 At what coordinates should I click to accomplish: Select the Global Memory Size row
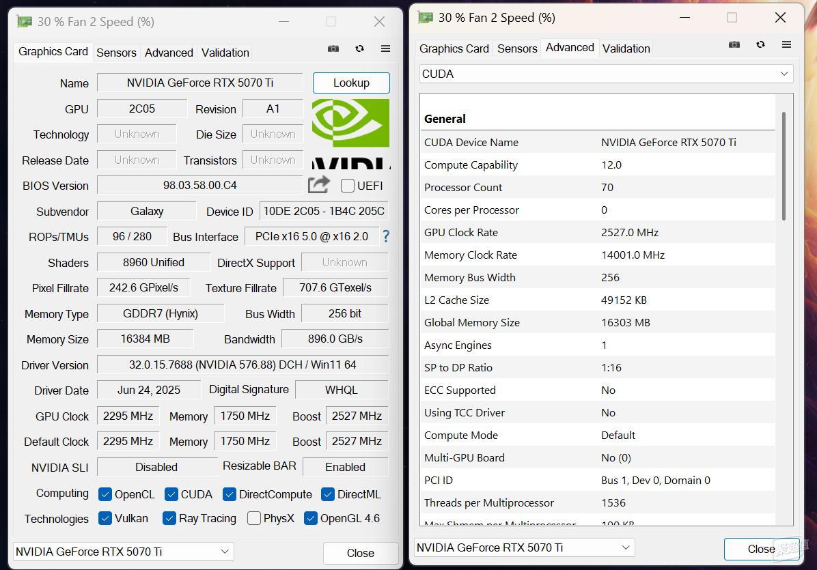(598, 323)
